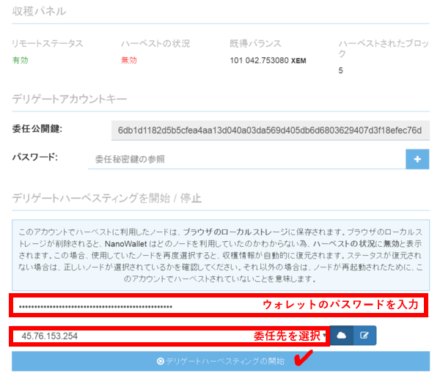Click the 収穫パネル heading
The width and height of the screenshot is (440, 384).
[x=39, y=11]
